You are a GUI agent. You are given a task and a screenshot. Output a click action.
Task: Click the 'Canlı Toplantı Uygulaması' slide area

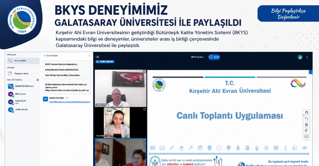coord(229,116)
